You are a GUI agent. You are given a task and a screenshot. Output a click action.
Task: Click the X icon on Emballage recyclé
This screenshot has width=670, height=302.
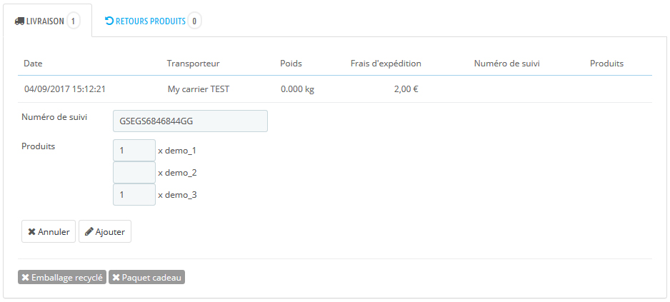click(x=25, y=278)
